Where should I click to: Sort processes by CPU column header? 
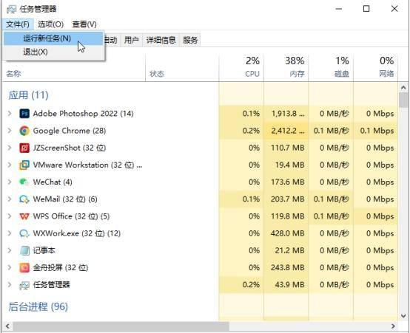tap(241, 67)
